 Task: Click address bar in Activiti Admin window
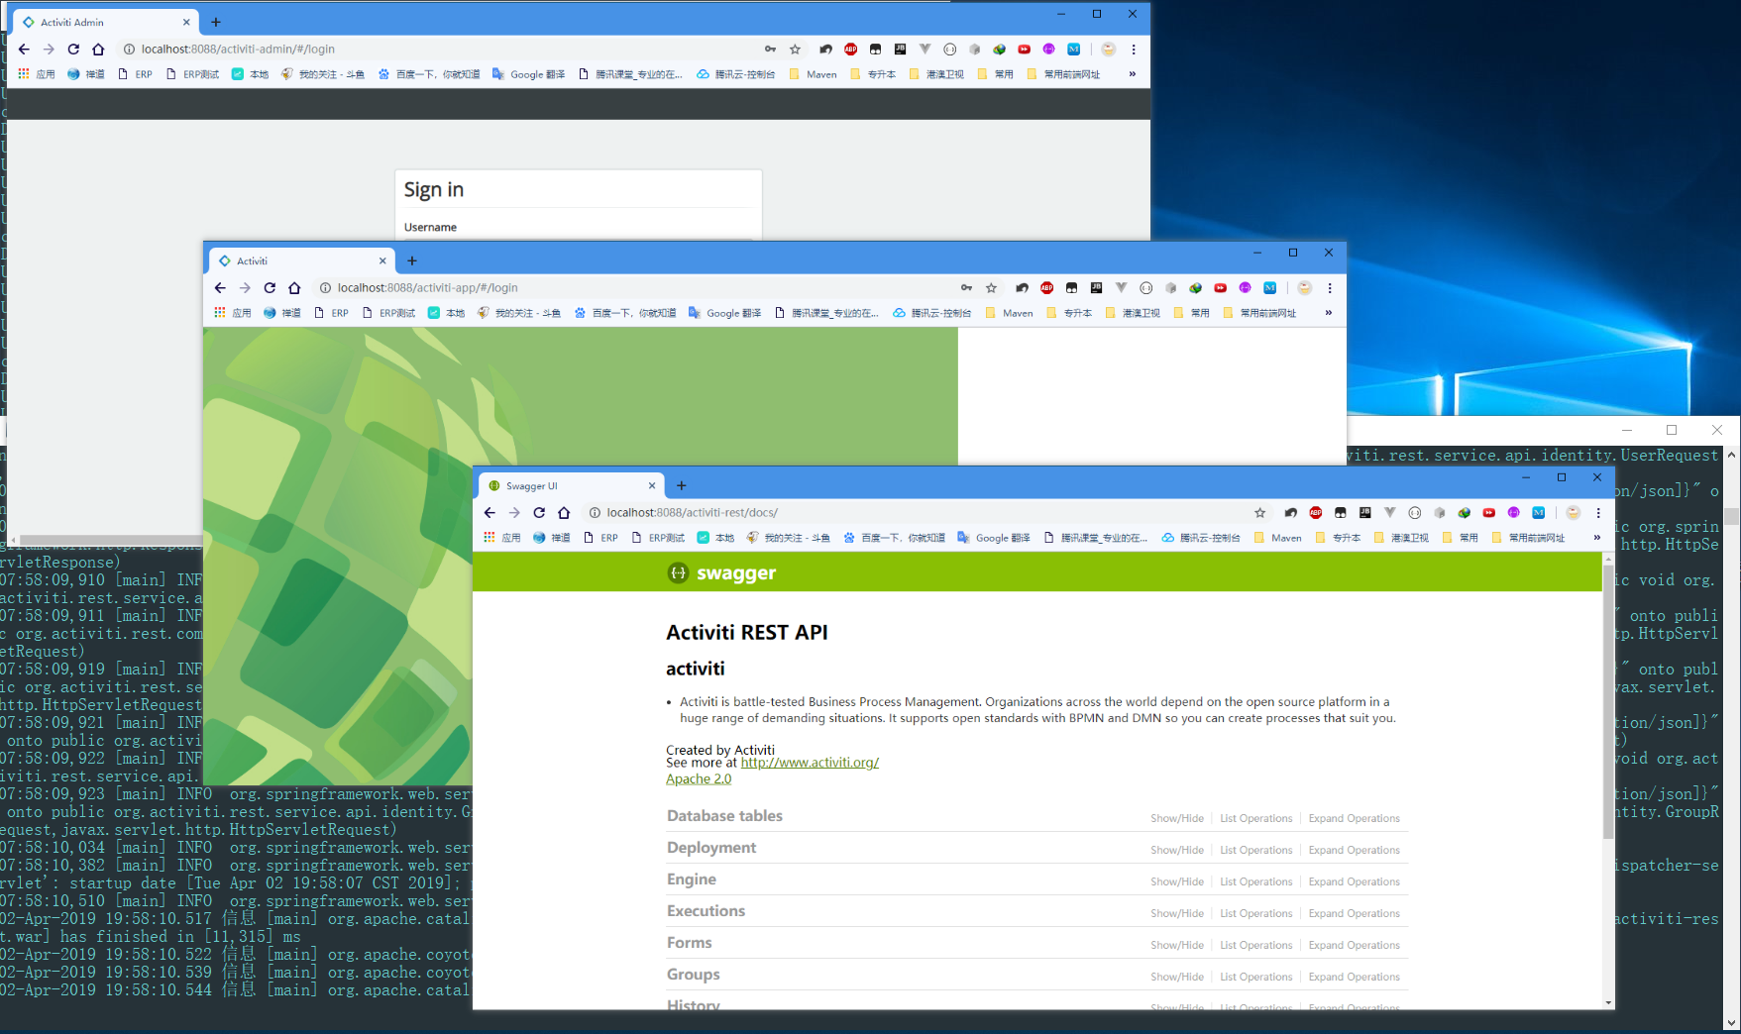pos(450,49)
